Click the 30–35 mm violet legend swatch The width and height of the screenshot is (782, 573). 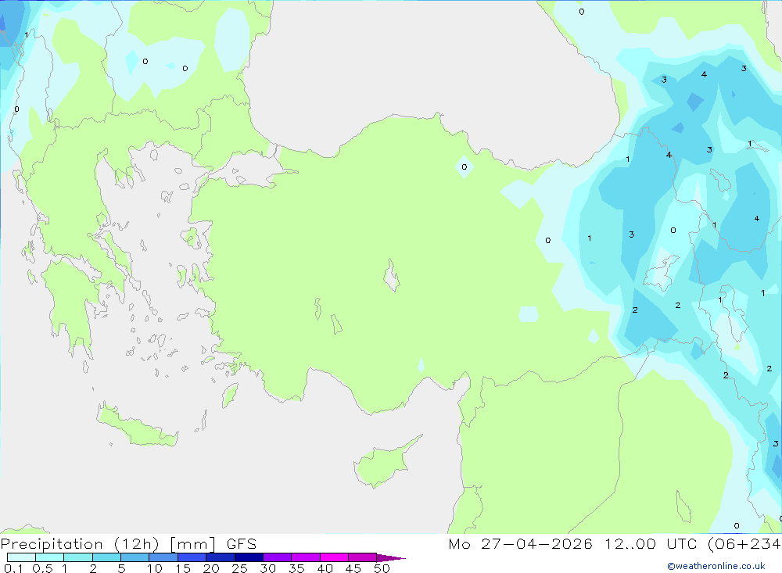coord(278,557)
